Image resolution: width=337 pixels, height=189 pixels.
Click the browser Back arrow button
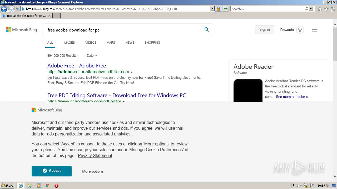pos(4,9)
